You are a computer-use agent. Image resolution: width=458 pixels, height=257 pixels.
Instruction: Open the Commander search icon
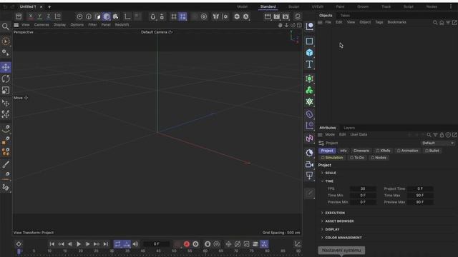(5, 27)
